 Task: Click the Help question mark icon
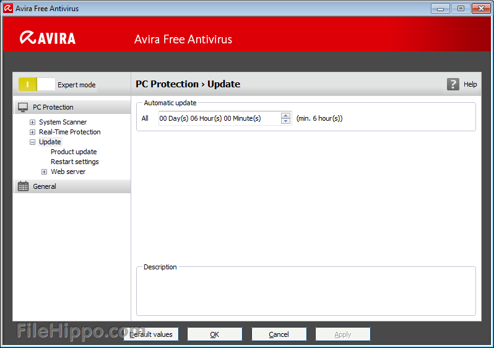tap(453, 84)
